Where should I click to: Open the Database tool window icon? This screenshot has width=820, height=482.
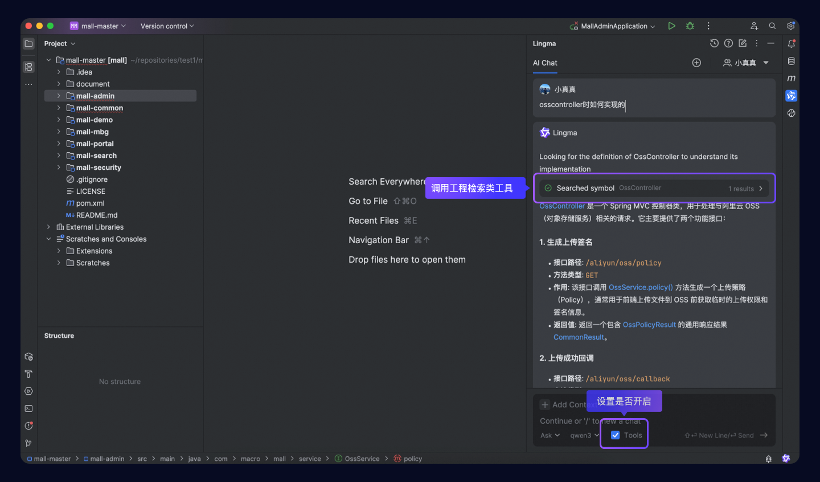pos(792,61)
